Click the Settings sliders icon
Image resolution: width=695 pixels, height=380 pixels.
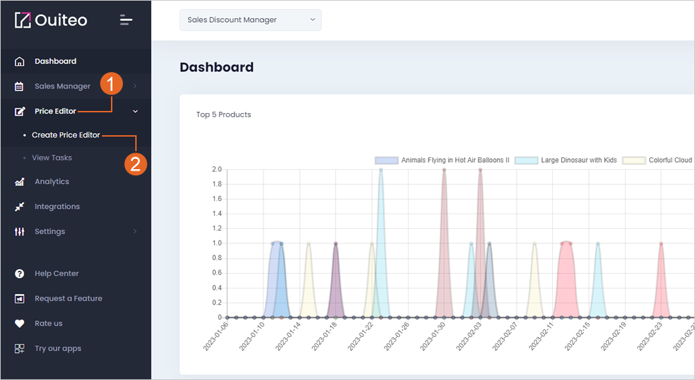click(x=19, y=231)
